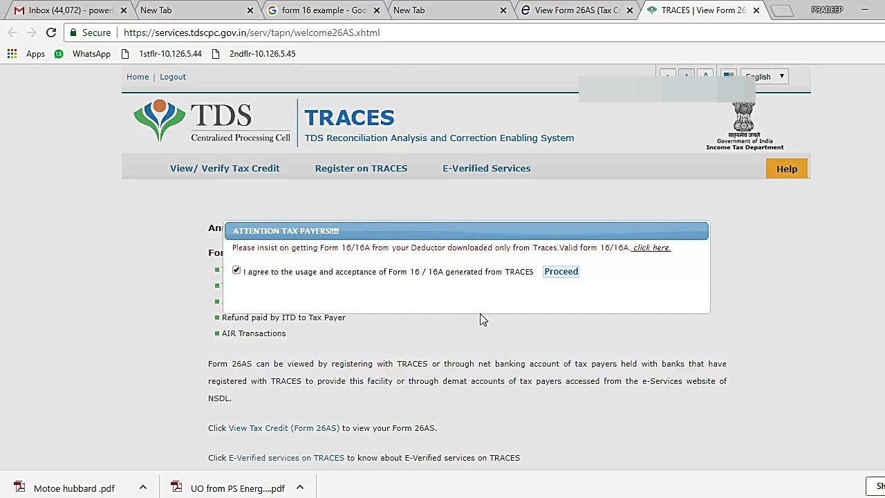This screenshot has height=498, width=885.
Task: Tick the Form 16/16A agreement checkbox
Action: click(236, 270)
